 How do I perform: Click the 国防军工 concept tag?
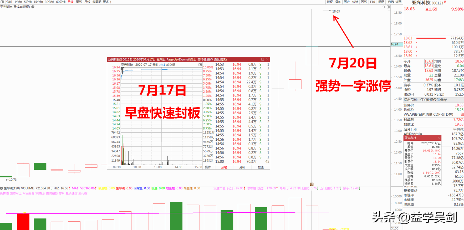coord(16,193)
